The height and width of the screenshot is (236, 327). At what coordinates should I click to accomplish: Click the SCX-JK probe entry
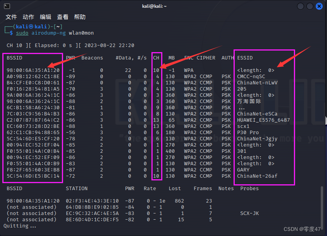pyautogui.click(x=250, y=213)
